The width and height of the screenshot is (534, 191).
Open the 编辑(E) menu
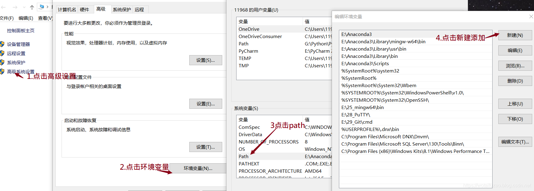pyautogui.click(x=26, y=18)
